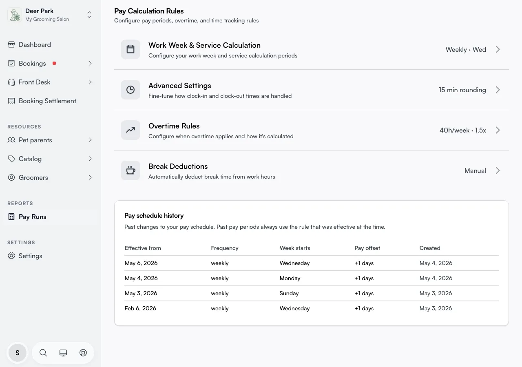Image resolution: width=522 pixels, height=367 pixels.
Task: Click the lifebuoy help icon
Action: tap(83, 353)
